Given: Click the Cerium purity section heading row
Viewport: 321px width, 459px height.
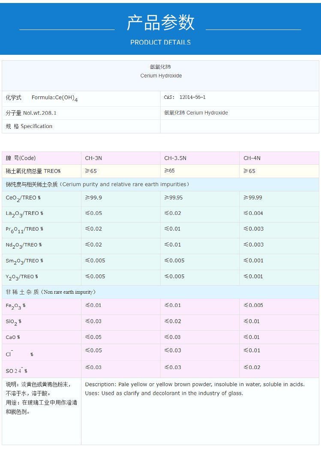Looking at the screenshot, I should (97, 185).
